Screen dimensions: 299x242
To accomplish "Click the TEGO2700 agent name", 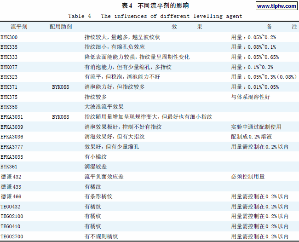I will click(x=11, y=236).
